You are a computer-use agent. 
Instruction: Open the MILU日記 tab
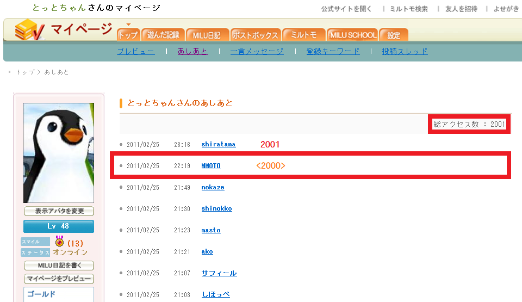coord(207,35)
